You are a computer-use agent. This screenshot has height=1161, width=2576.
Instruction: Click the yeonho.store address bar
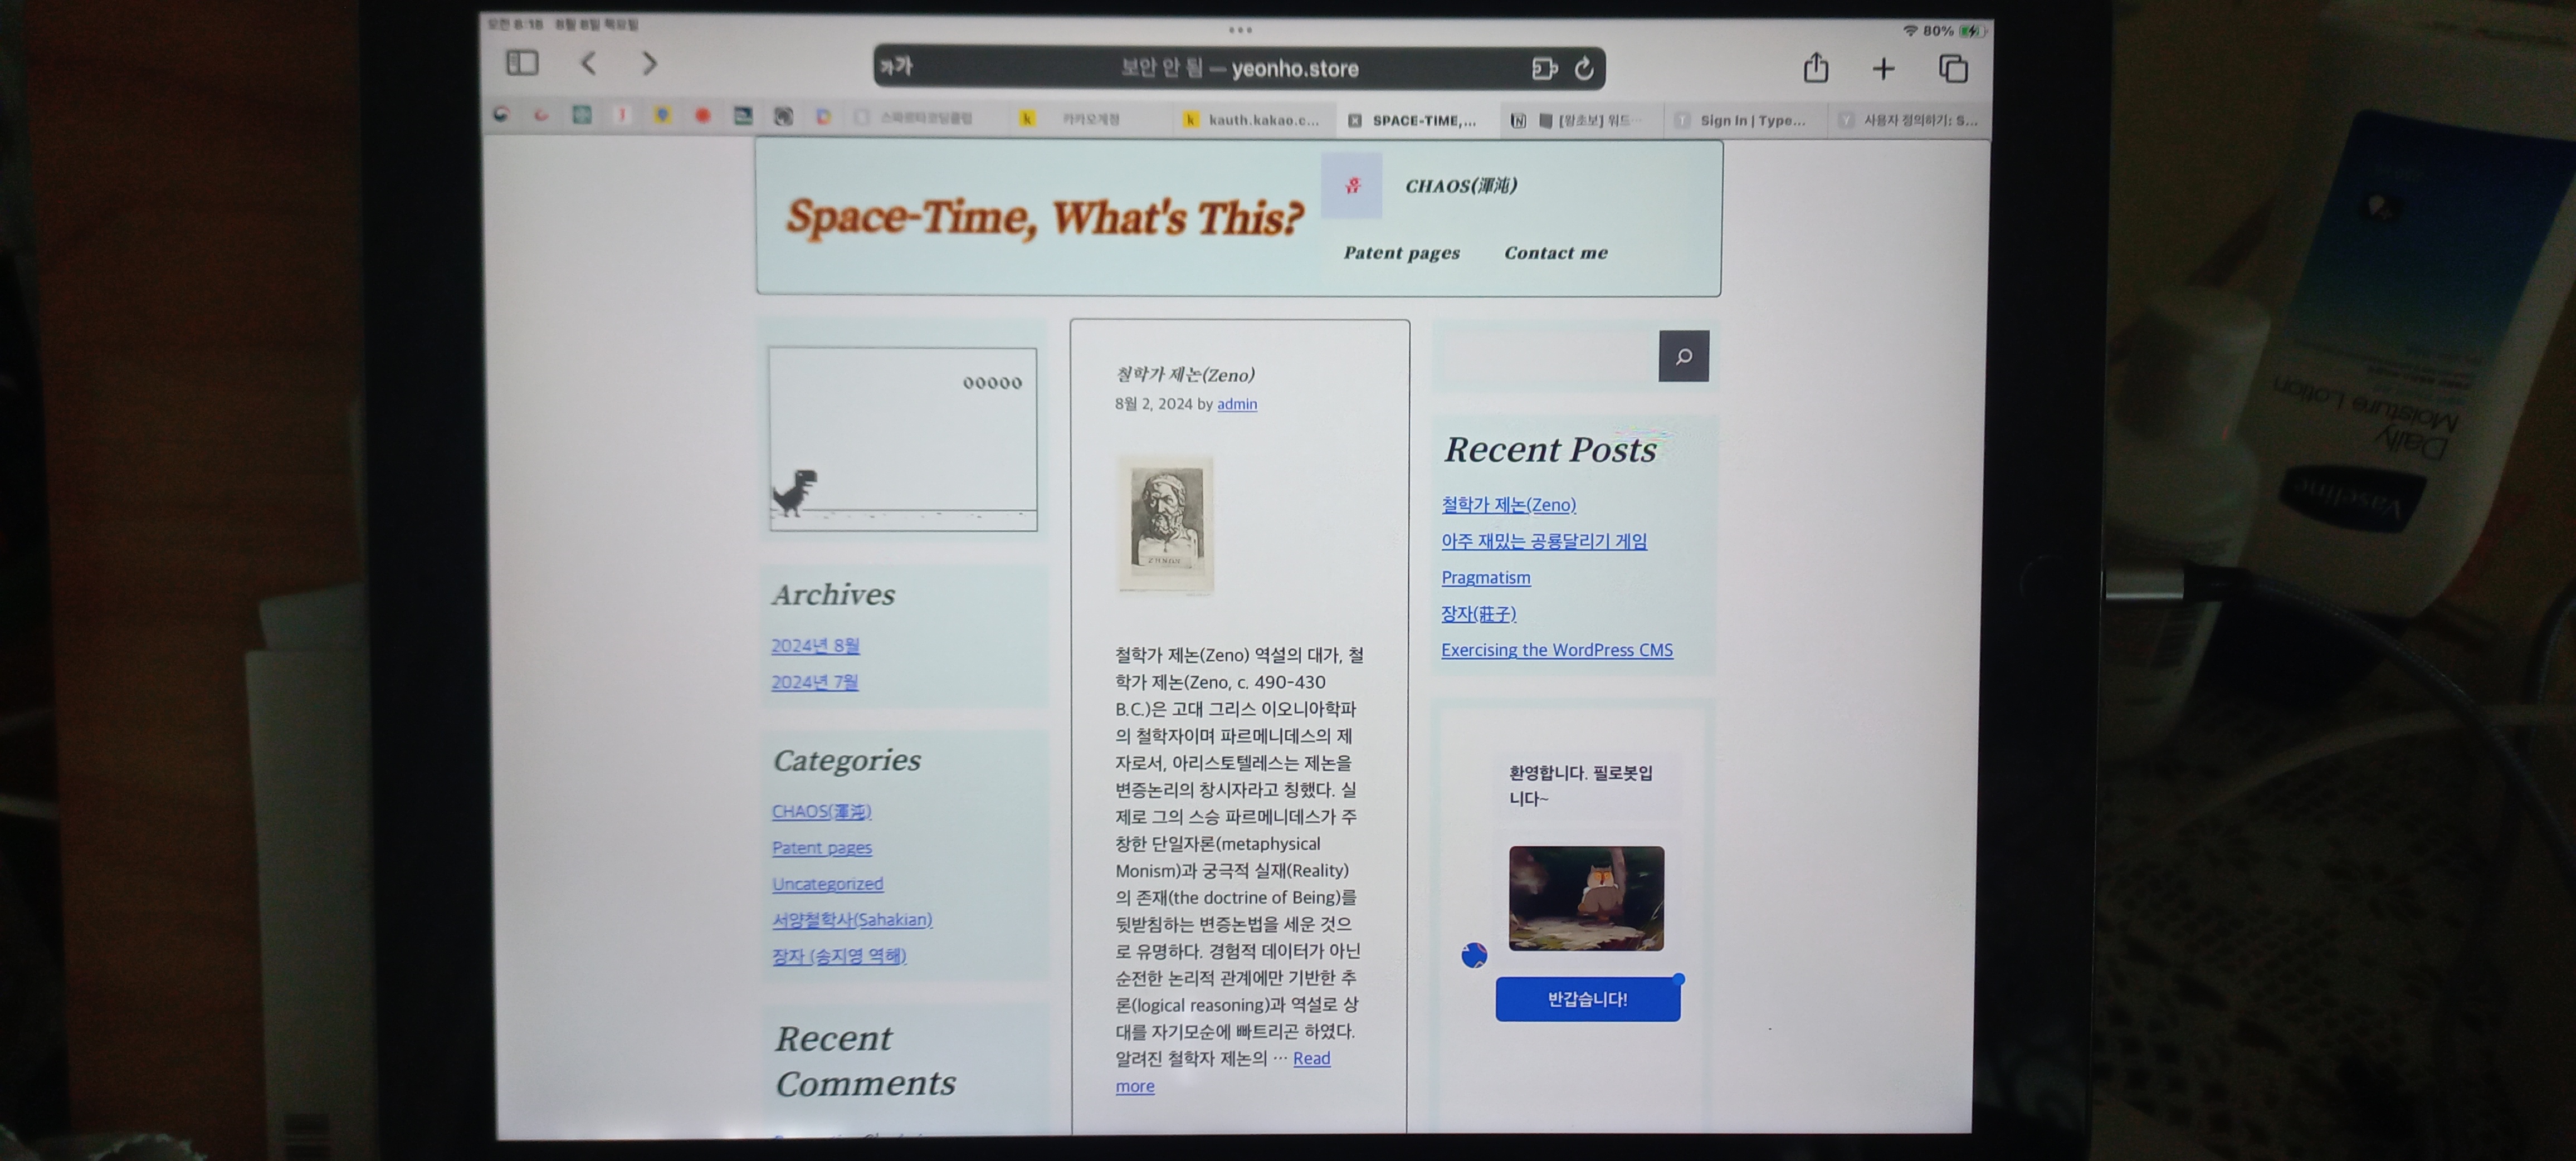click(1239, 68)
